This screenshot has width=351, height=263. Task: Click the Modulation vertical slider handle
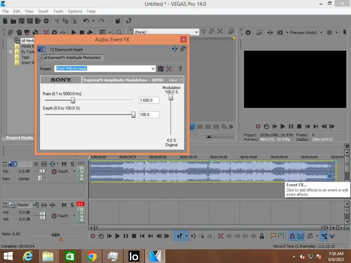[171, 97]
